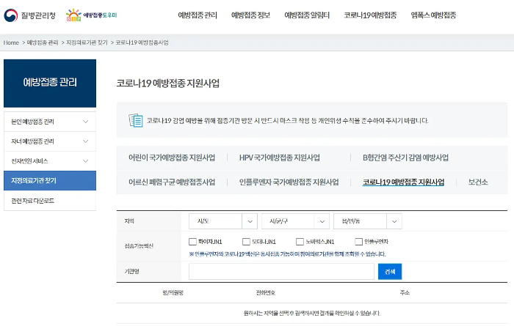Open the 시/도 dropdown
This screenshot has width=514, height=326.
pyautogui.click(x=223, y=221)
